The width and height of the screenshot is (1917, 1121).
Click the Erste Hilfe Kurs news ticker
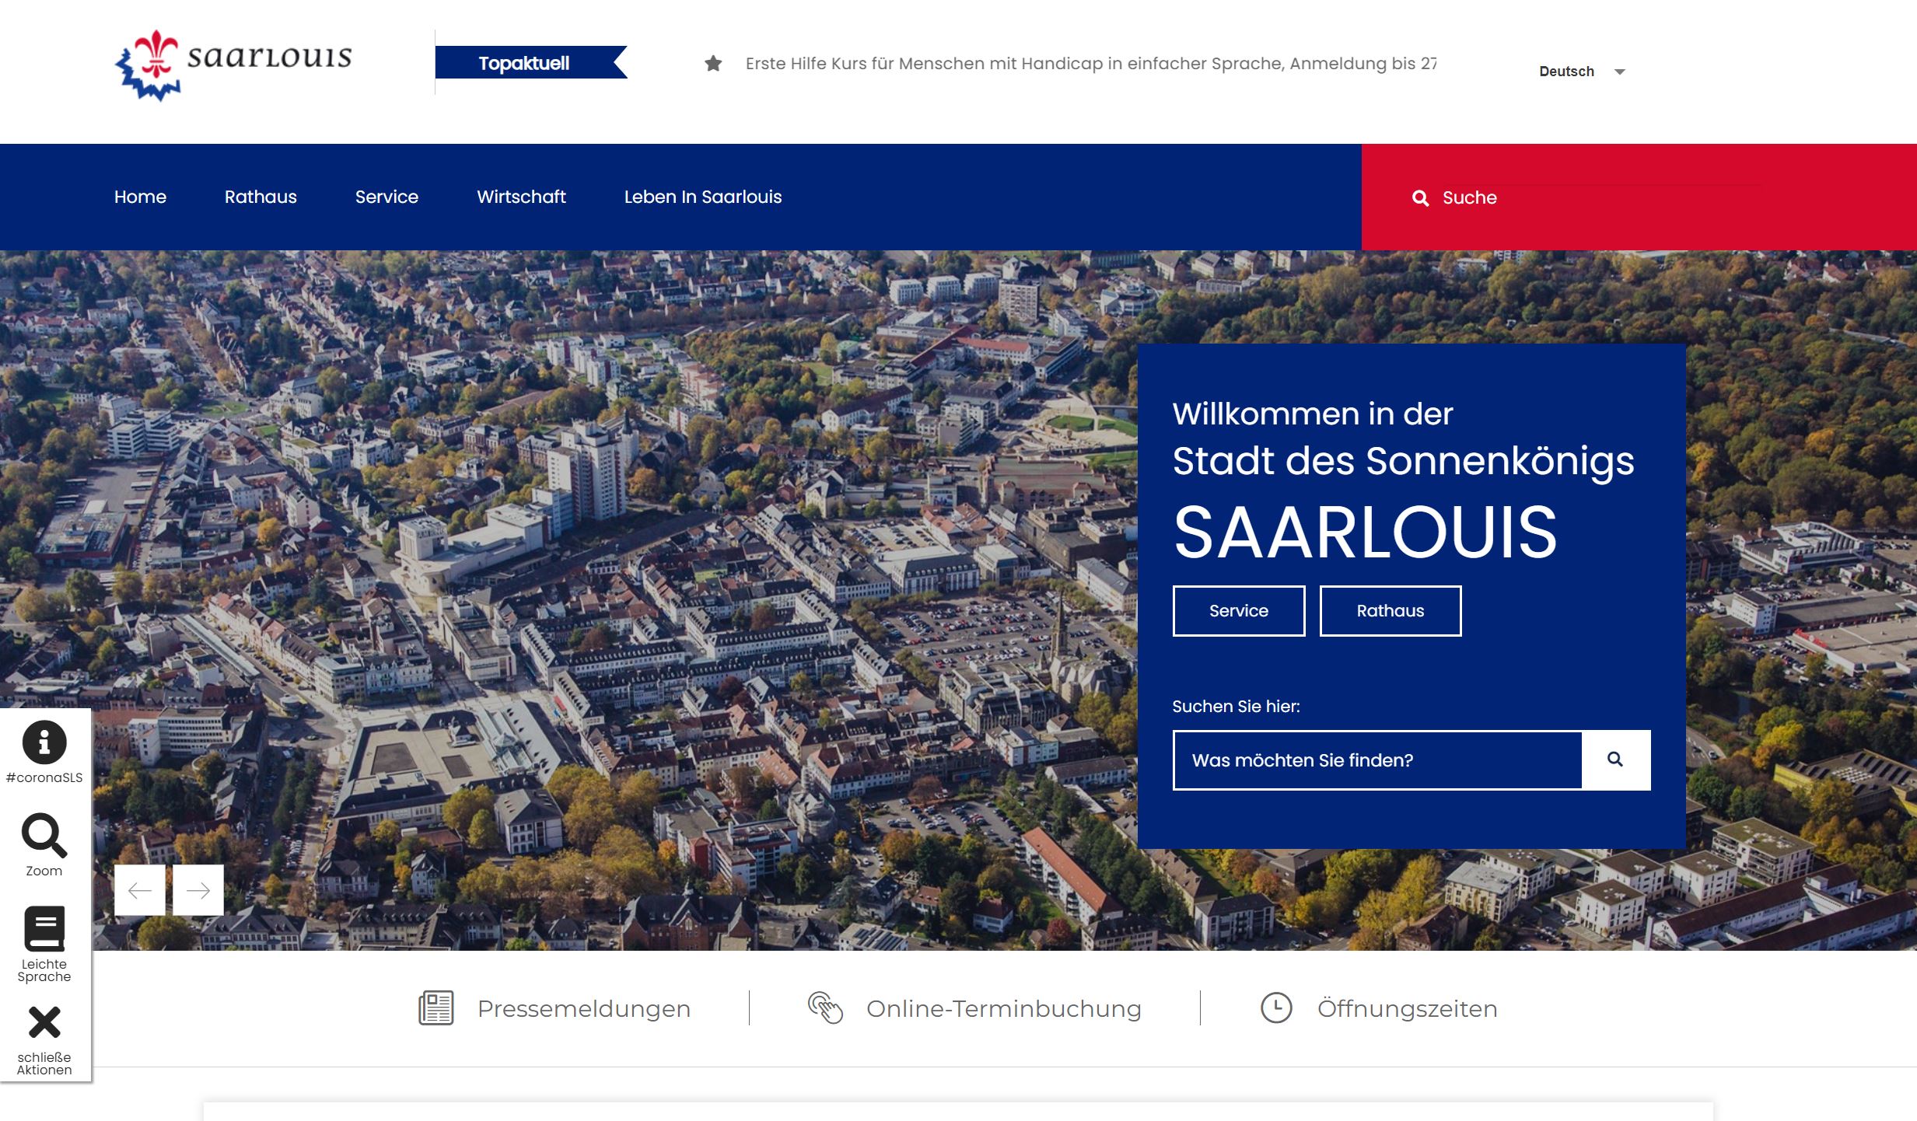(1090, 64)
